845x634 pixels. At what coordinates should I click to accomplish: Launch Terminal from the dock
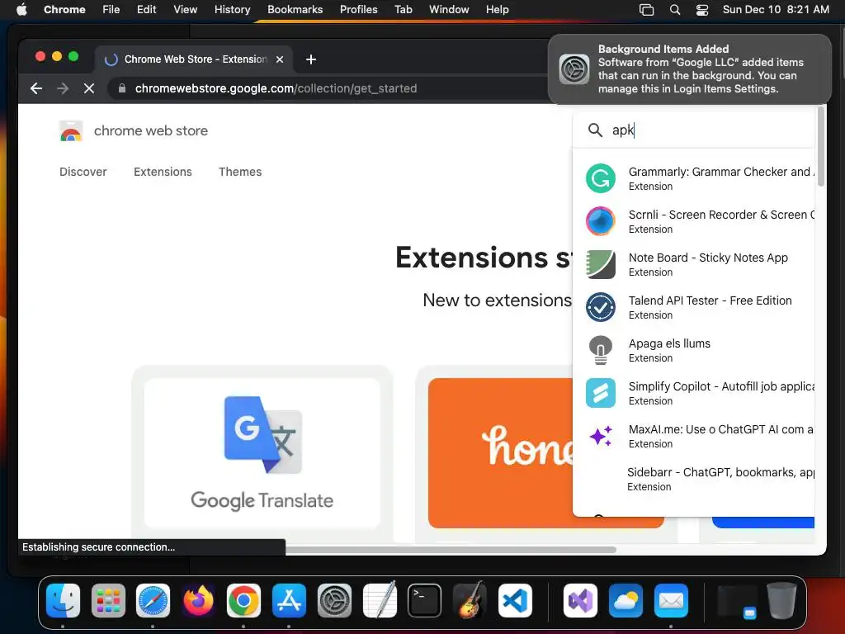coord(425,600)
